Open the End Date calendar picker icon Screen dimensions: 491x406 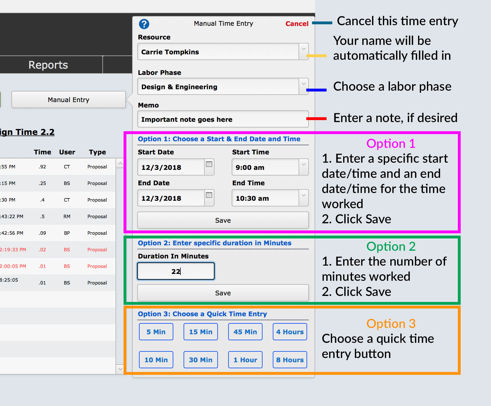[209, 196]
